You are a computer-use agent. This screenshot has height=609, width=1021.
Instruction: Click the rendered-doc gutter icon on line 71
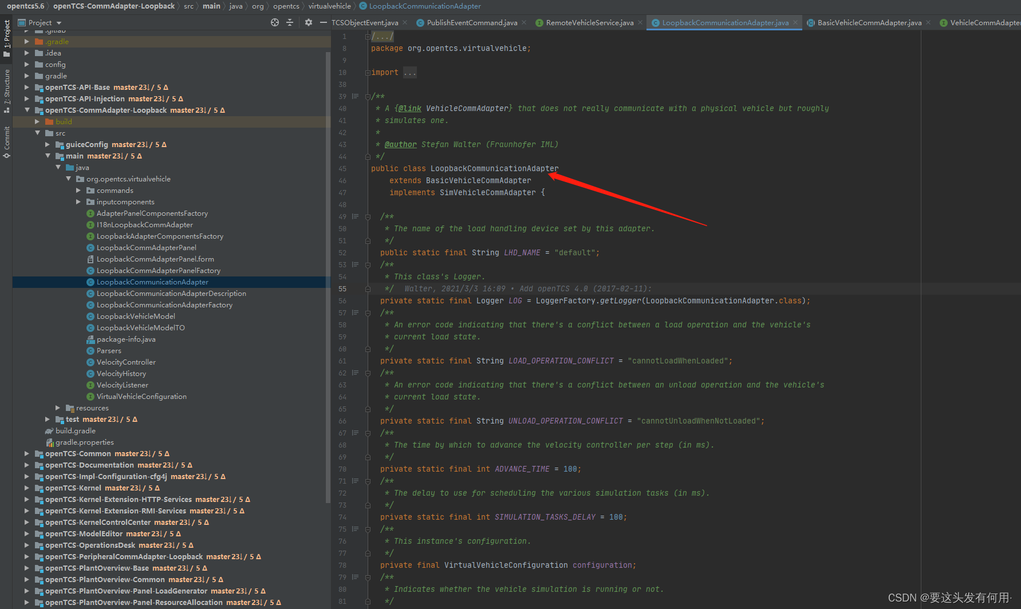point(355,481)
